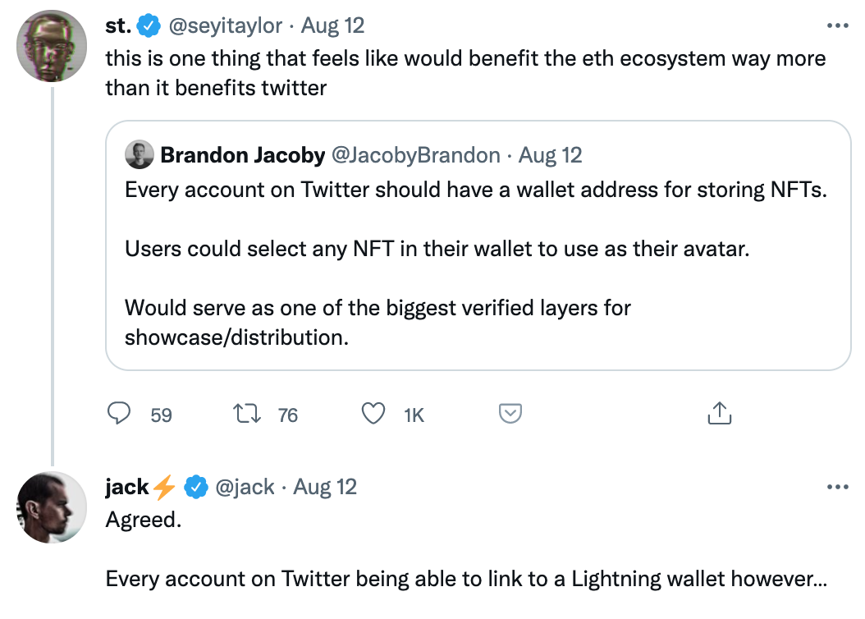Image resolution: width=865 pixels, height=619 pixels.
Task: Open Aug 12 timestamp on st.'s tweet
Action: point(332,26)
